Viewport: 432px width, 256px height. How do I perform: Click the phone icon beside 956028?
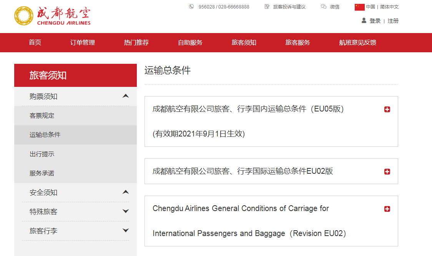[x=191, y=7]
